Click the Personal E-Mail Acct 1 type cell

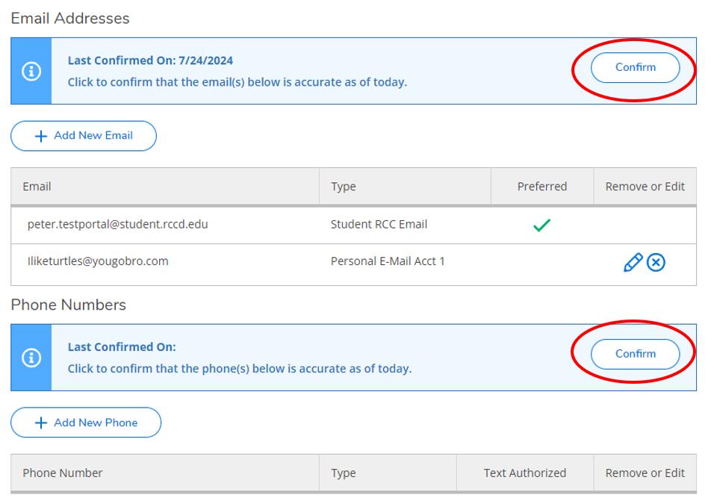[x=388, y=261]
